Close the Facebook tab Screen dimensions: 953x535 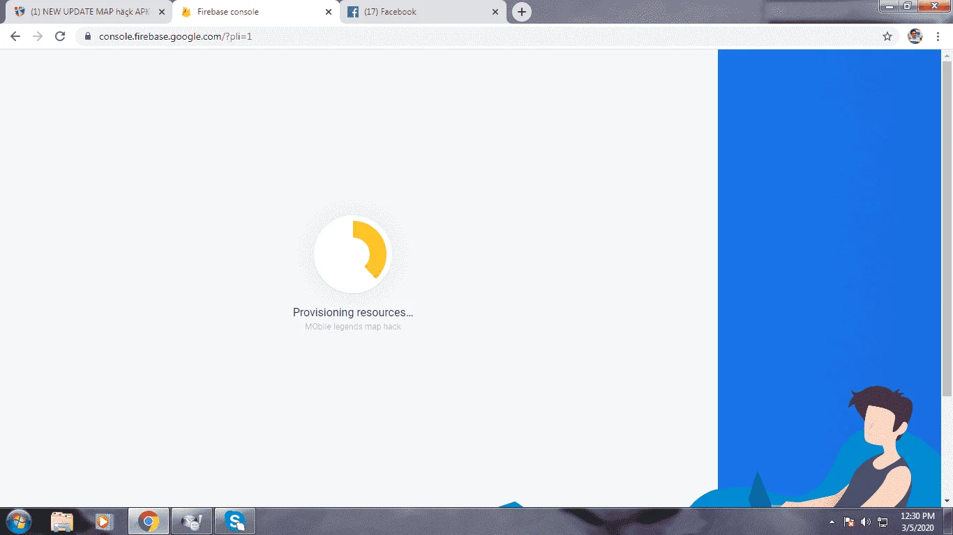tap(495, 12)
